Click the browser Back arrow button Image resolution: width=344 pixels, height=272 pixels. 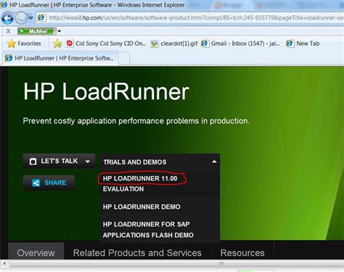(7, 18)
